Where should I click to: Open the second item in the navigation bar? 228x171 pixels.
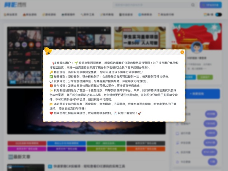pyautogui.click(x=30, y=14)
